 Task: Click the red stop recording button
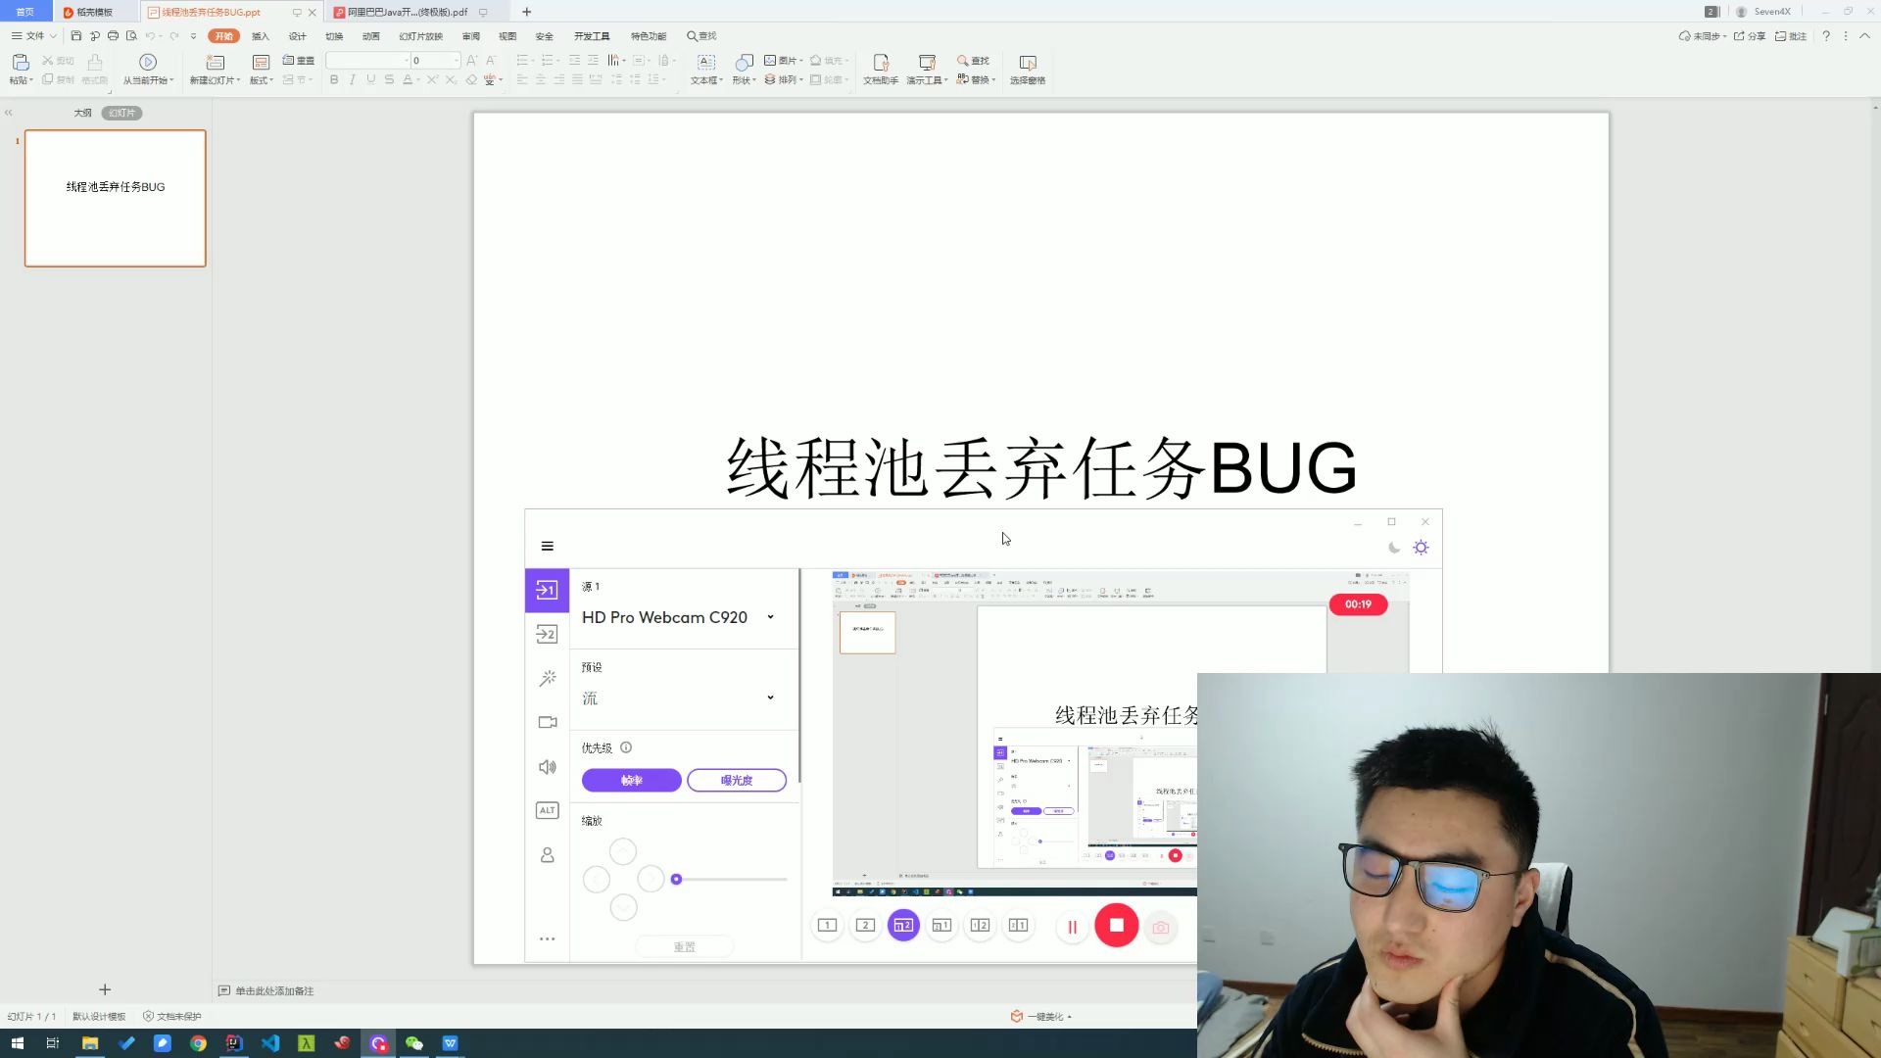pos(1116,925)
